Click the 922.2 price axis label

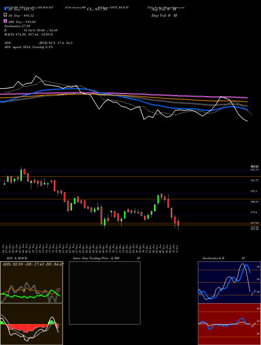click(x=255, y=191)
